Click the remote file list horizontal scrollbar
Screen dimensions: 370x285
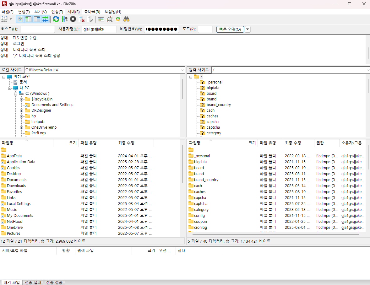pos(273,234)
